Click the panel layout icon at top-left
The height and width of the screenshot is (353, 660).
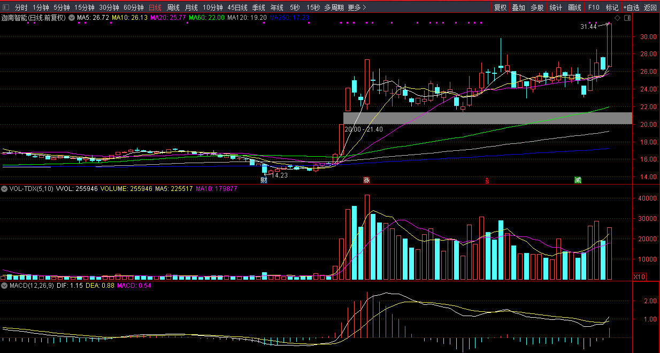pyautogui.click(x=6, y=7)
